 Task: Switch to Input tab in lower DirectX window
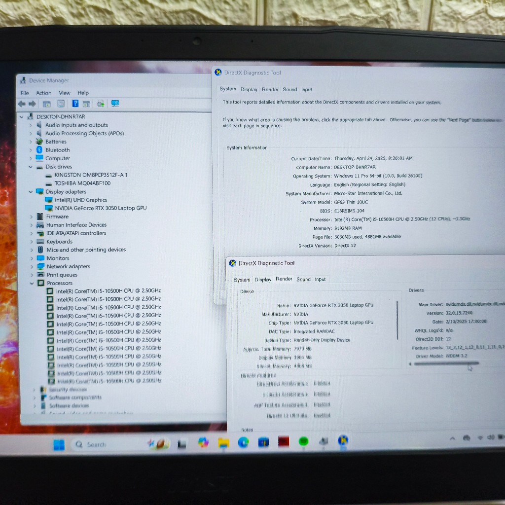(320, 279)
